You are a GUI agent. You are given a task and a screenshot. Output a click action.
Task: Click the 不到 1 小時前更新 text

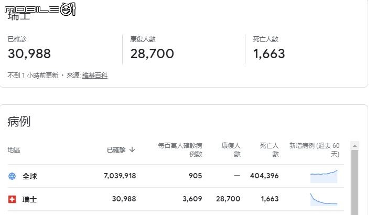click(33, 76)
